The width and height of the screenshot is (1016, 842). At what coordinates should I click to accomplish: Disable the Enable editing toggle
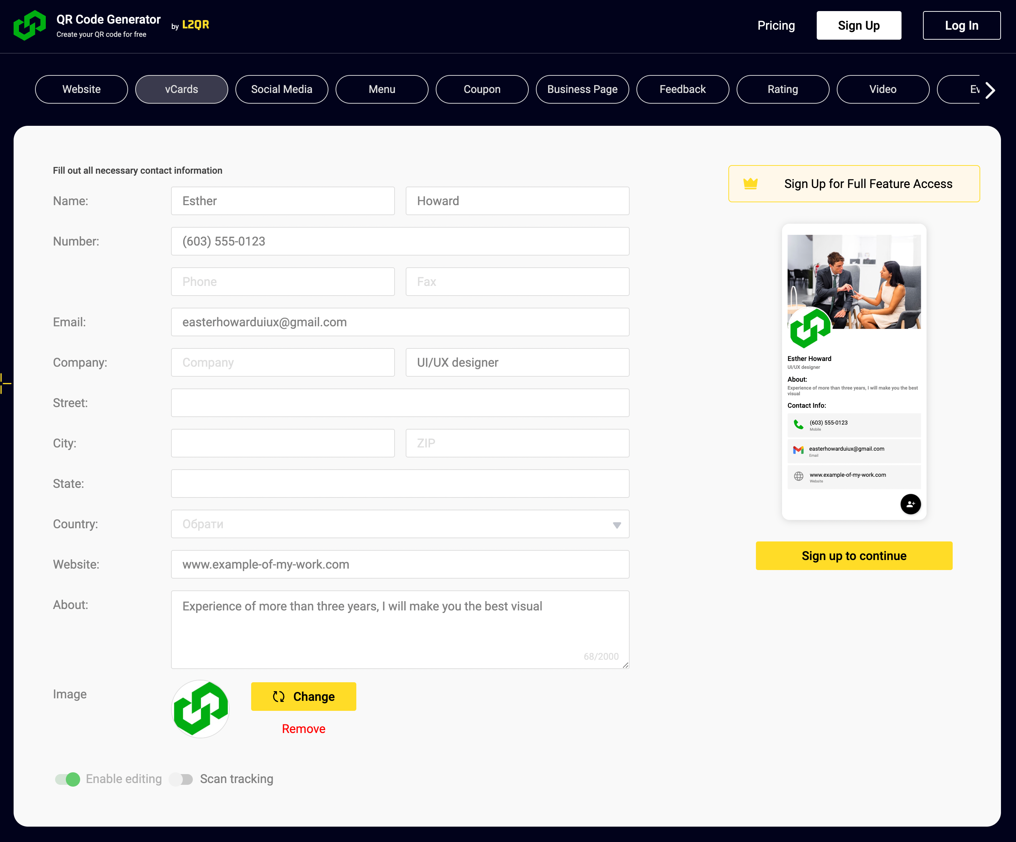pos(67,779)
